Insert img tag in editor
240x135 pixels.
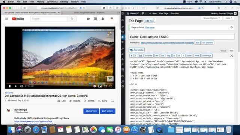(x=168, y=56)
